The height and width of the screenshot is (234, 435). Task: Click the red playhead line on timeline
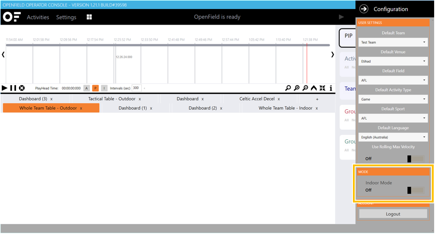click(307, 64)
